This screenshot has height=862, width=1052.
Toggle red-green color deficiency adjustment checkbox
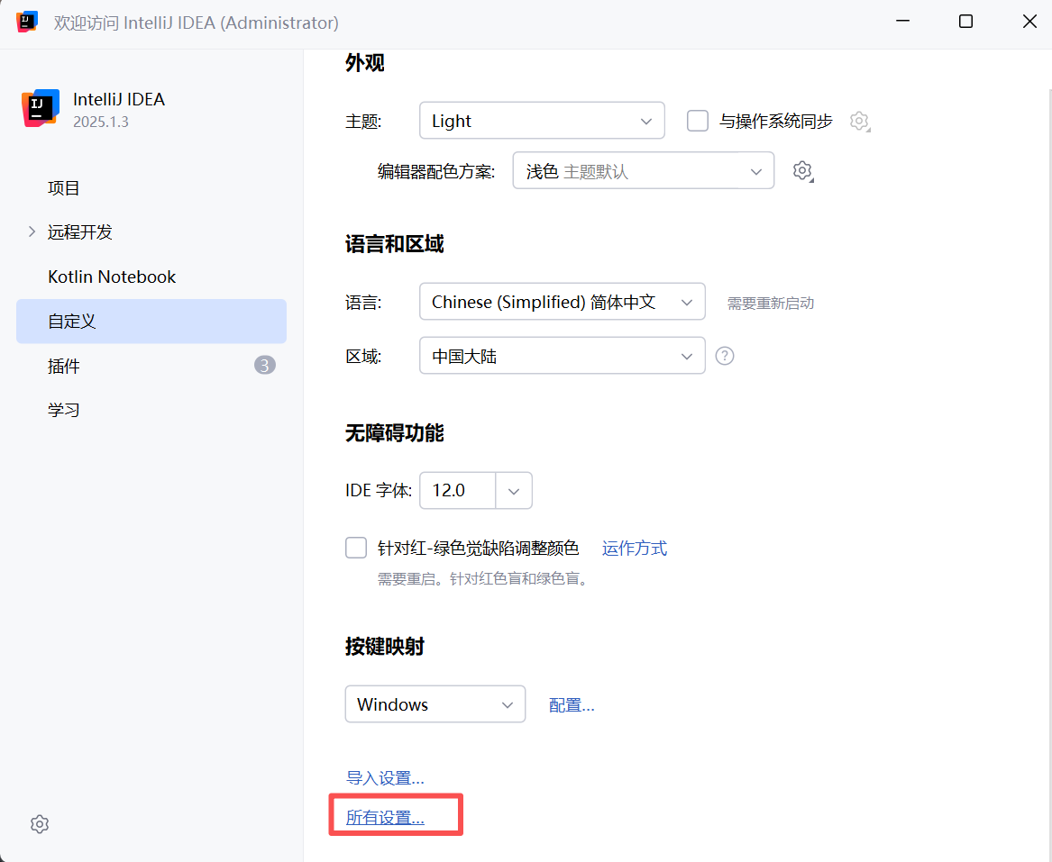click(356, 548)
